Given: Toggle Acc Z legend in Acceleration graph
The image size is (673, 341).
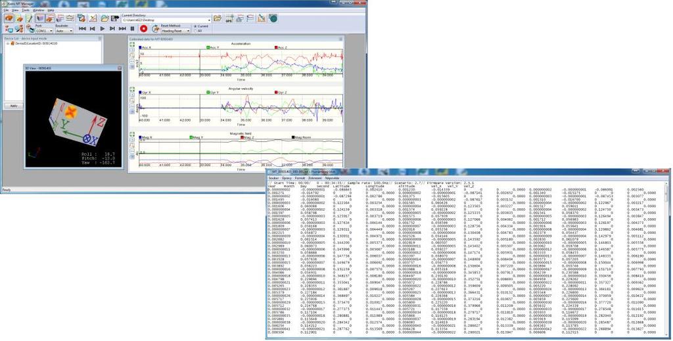Looking at the screenshot, I should pos(281,47).
